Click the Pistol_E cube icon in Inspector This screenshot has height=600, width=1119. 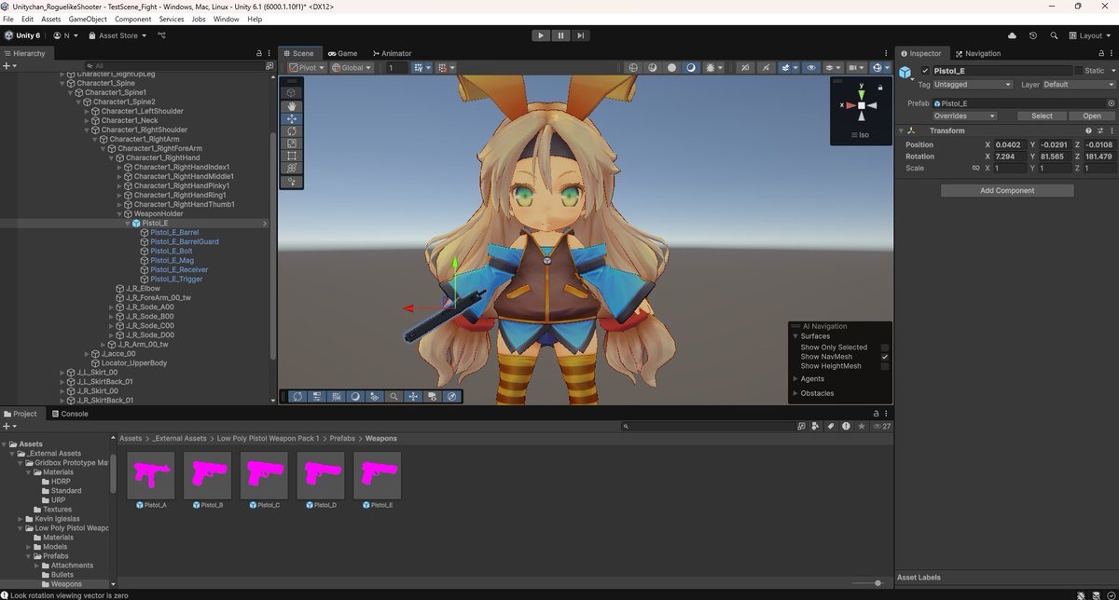click(x=905, y=72)
